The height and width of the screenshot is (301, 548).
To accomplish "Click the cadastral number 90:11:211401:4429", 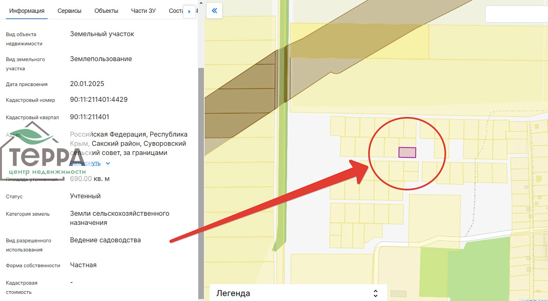I will click(x=99, y=100).
